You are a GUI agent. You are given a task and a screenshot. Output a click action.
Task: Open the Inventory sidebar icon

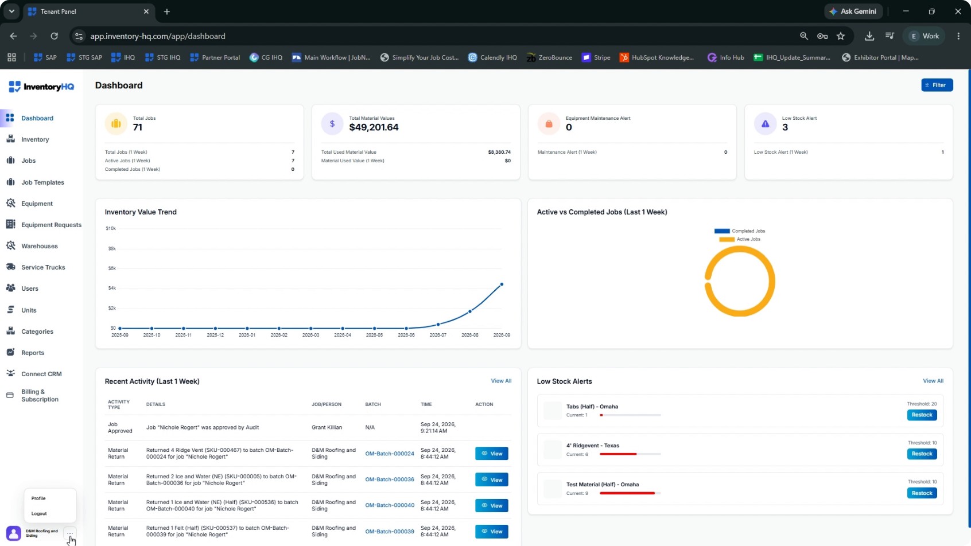coord(10,139)
